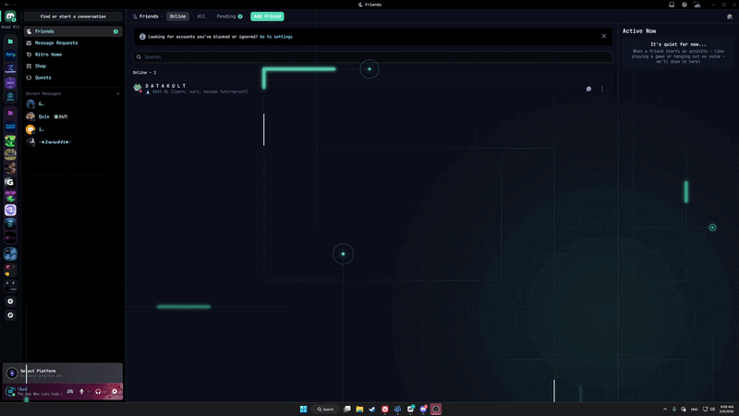
Task: Show hidden system tray icons
Action: tap(665, 410)
